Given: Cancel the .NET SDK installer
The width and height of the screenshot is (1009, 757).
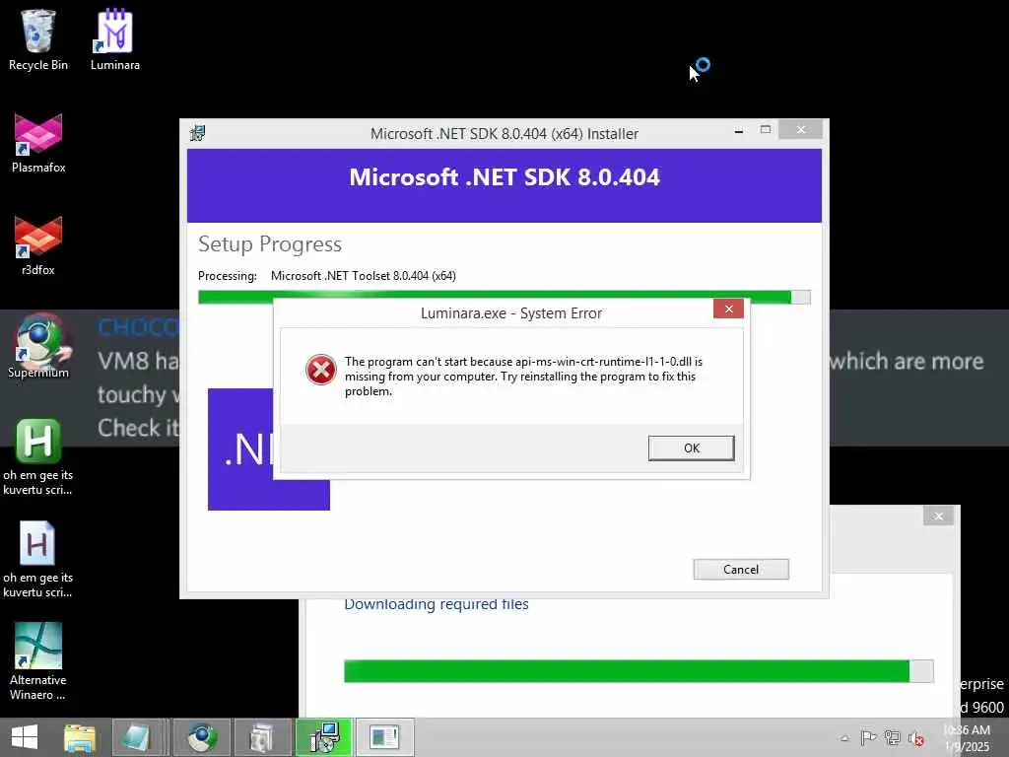Looking at the screenshot, I should click(741, 569).
